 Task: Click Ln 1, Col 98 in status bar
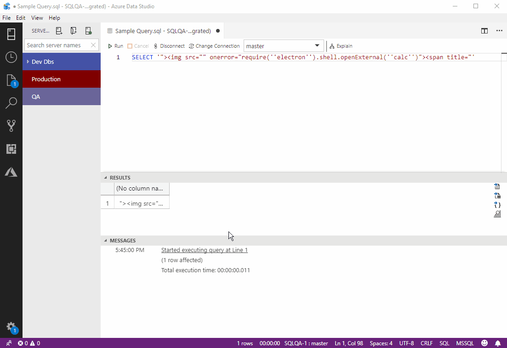click(x=348, y=343)
